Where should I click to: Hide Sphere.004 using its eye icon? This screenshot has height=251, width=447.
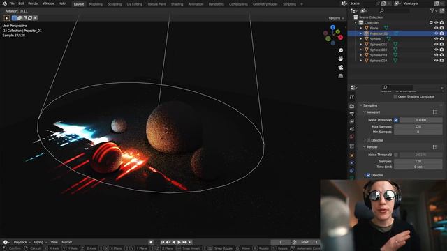tap(436, 61)
